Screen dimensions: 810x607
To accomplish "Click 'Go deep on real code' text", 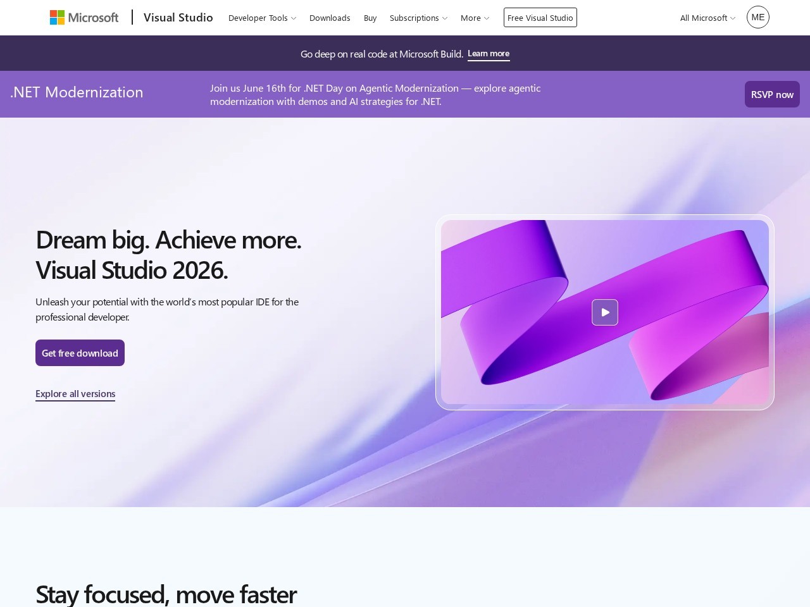I will (382, 54).
